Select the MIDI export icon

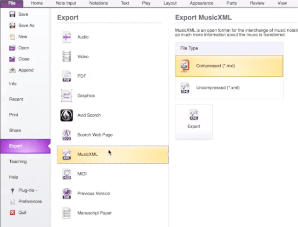(x=67, y=174)
